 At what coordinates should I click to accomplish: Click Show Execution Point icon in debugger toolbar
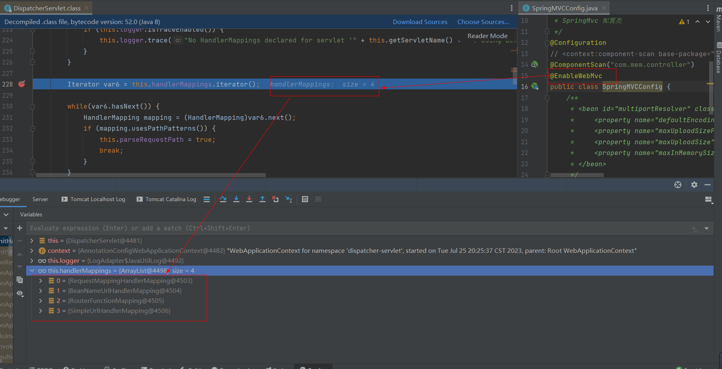click(x=207, y=199)
